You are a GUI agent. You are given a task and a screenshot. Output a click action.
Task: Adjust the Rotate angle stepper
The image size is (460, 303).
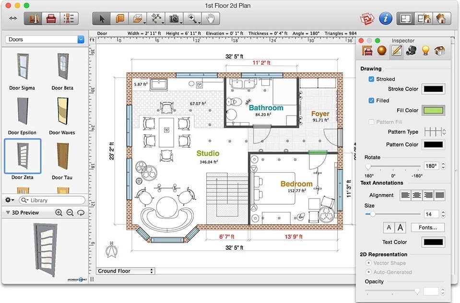(443, 166)
